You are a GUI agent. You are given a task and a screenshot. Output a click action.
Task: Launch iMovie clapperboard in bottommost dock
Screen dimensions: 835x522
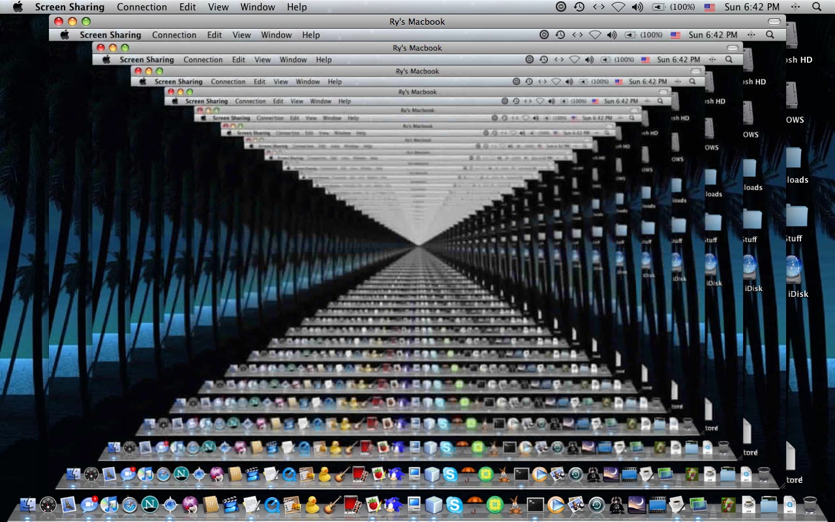pos(230,504)
